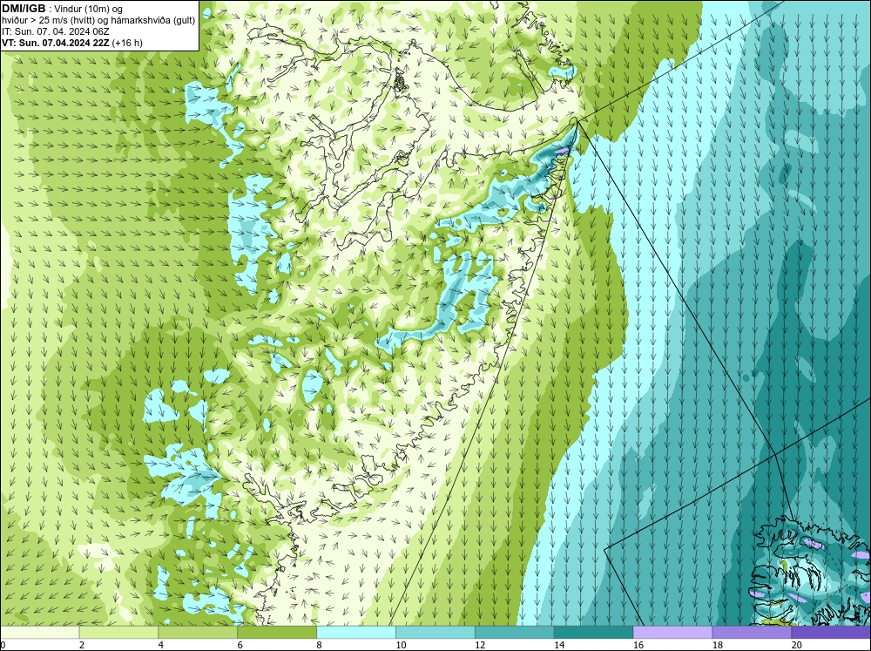Click the legend scale label '10'
Viewport: 871px width, 651px height.
point(401,645)
